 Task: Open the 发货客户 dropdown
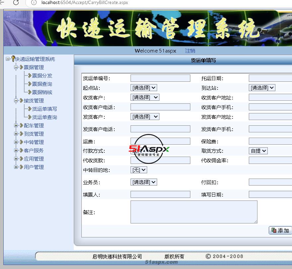(145, 117)
